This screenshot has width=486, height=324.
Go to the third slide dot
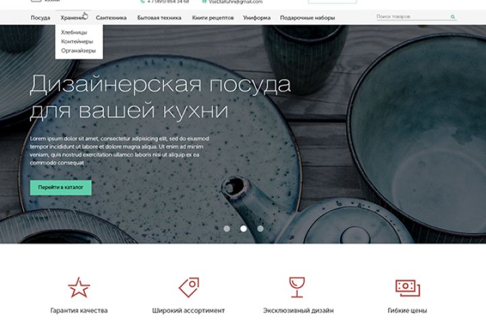pos(261,229)
